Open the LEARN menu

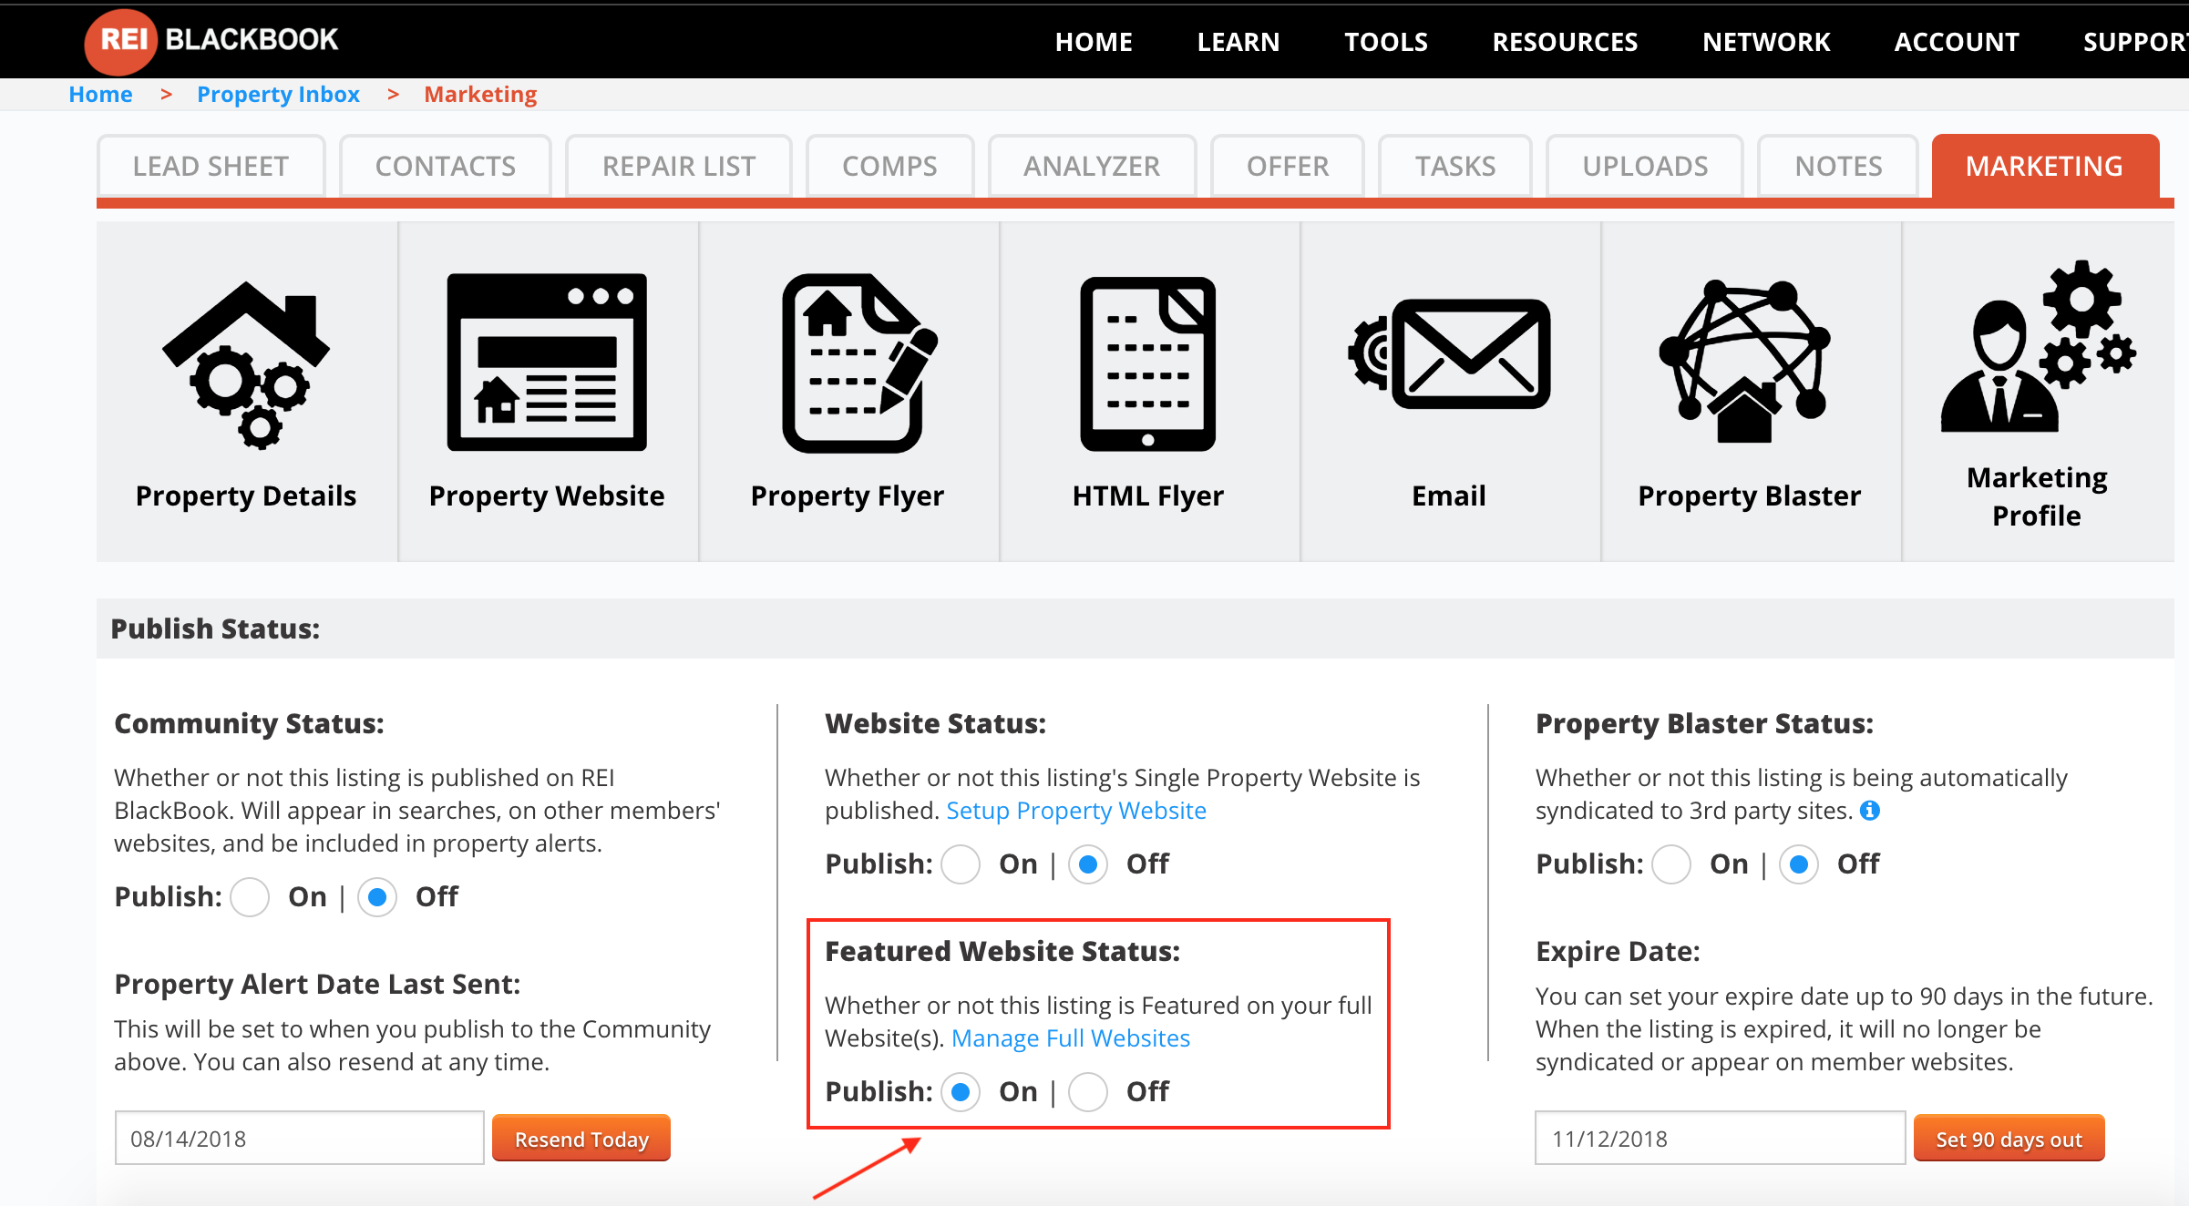(1238, 42)
